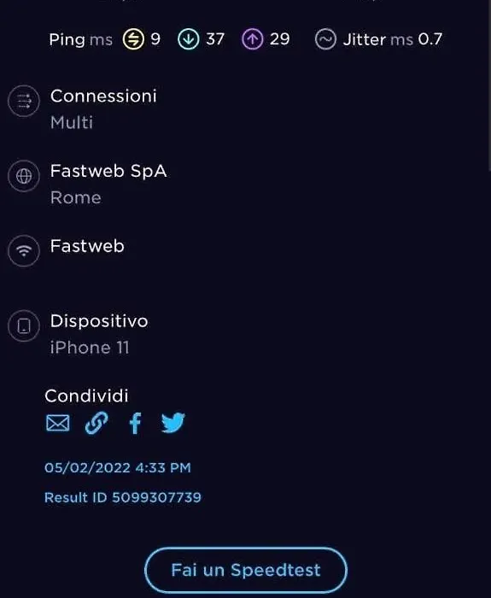
Task: Click the 05/02/2022 4:33 PM timestamp
Action: pos(118,467)
